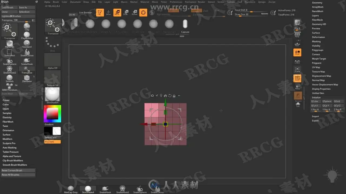
Task: Toggle the Move mode button
Action: coord(117,12)
